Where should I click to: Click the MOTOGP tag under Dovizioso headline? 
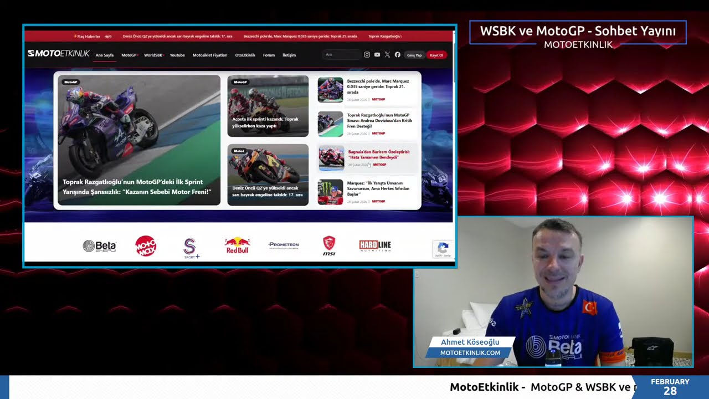(378, 134)
